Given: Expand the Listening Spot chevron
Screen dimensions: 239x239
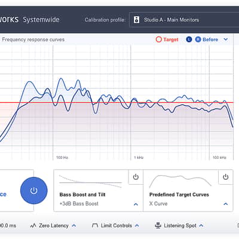Looking at the screenshot, I should click(x=201, y=226).
